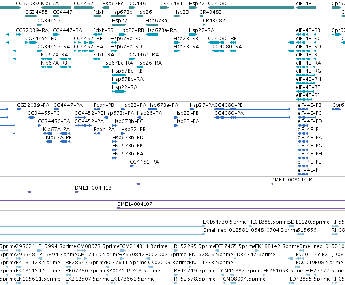Select transcript Klp67A-RA
This screenshot has height=285, width=345.
click(x=54, y=55)
